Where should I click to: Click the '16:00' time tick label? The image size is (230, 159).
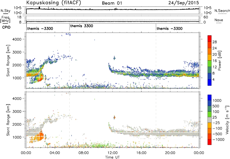pos(141,153)
